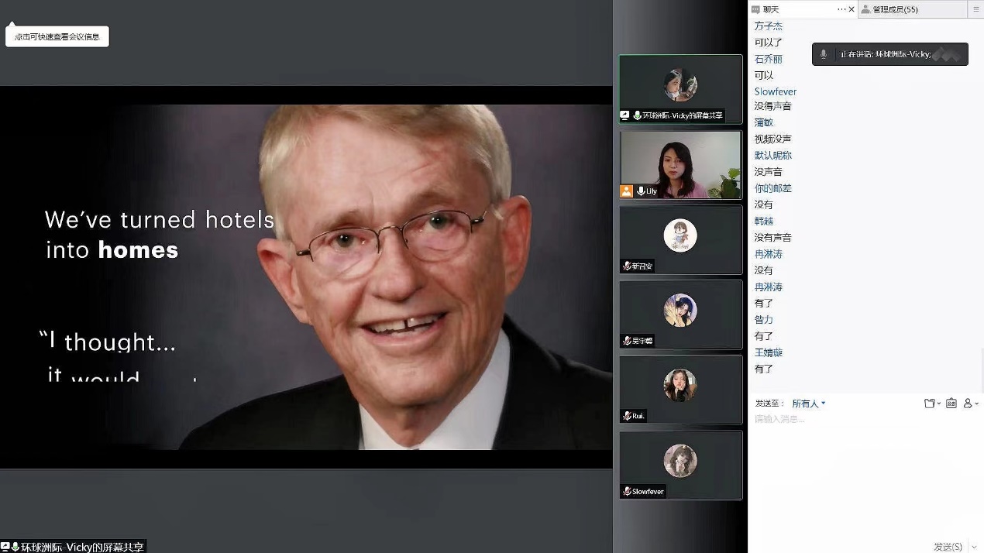Select Lily's video thumbnail
The image size is (984, 553).
[680, 164]
